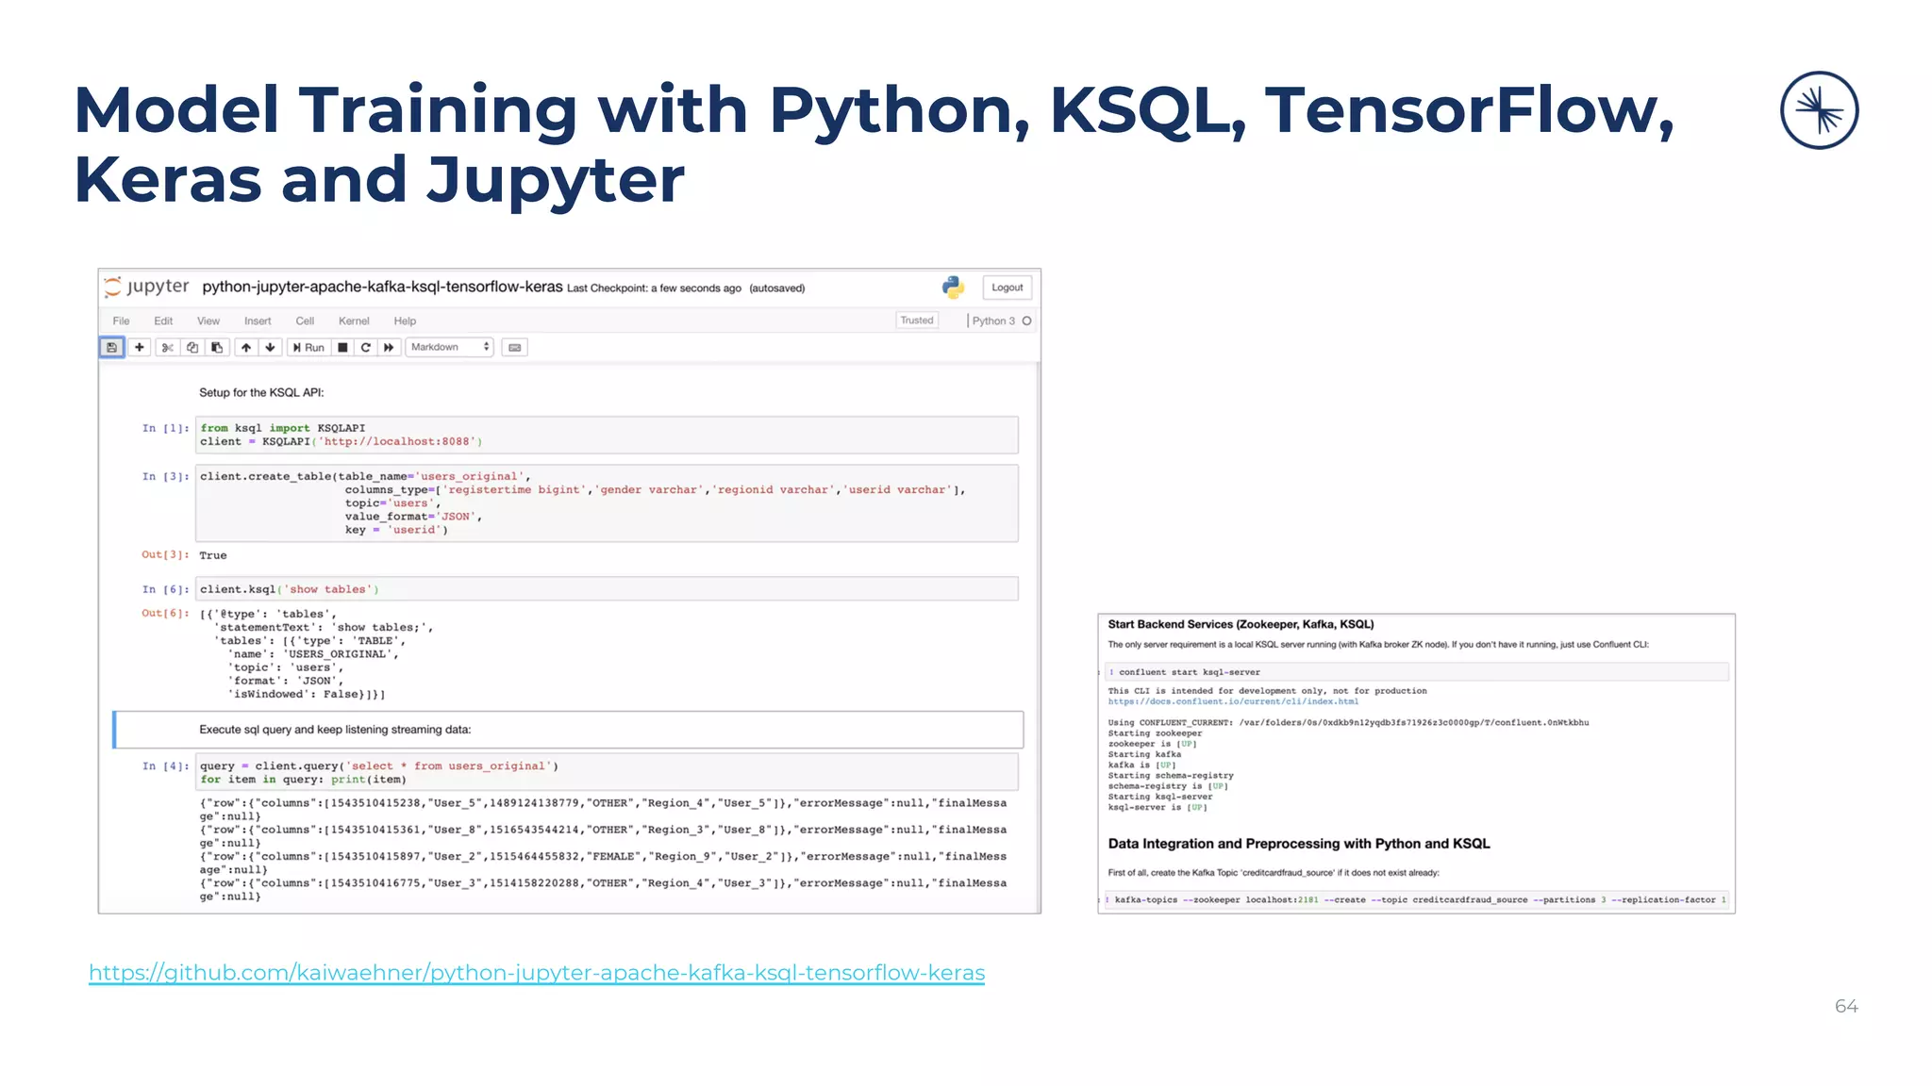Open the cell type Markdown dropdown

click(x=450, y=348)
